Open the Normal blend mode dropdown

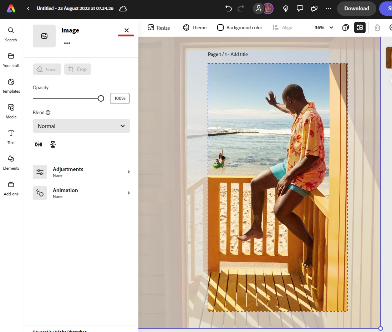[81, 126]
